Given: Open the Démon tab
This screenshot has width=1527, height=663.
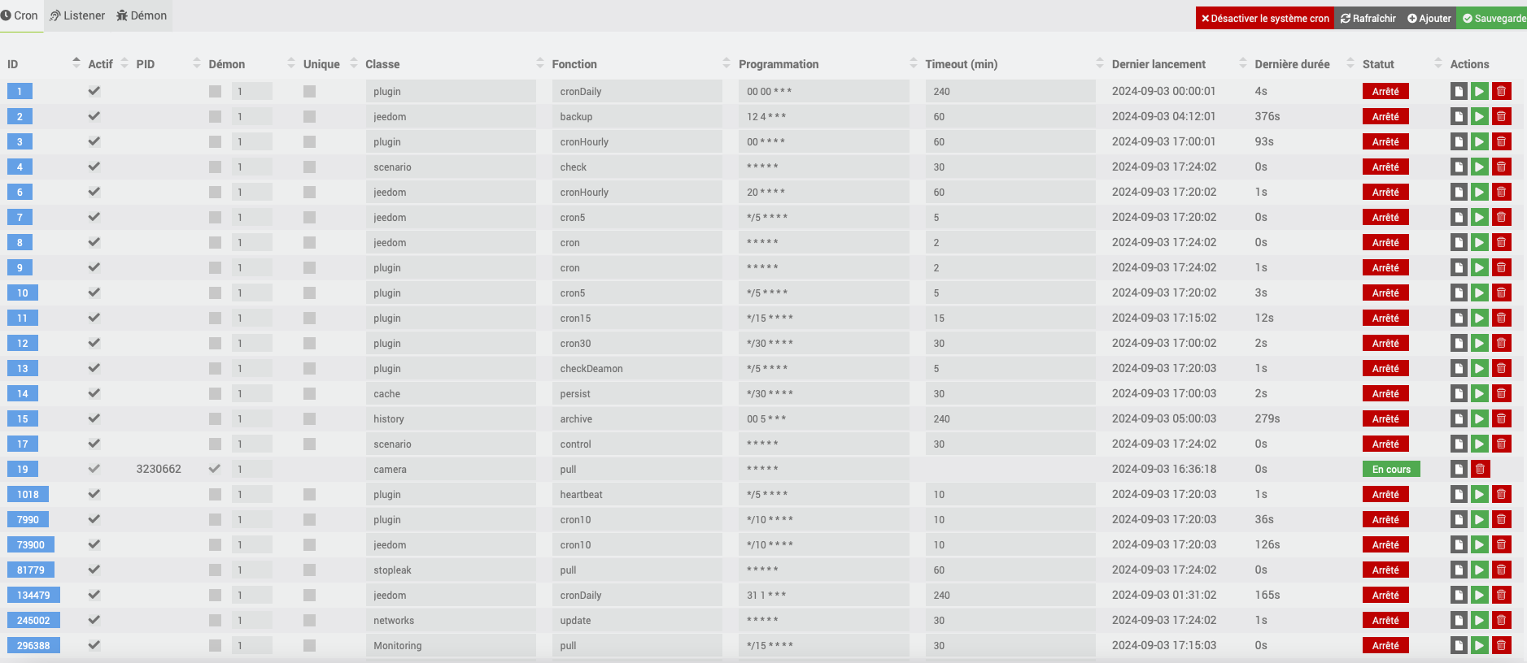Looking at the screenshot, I should (142, 15).
